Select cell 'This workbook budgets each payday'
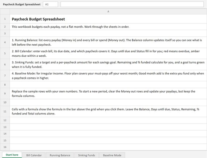The width and height of the screenshot is (207, 158). coord(108,27)
